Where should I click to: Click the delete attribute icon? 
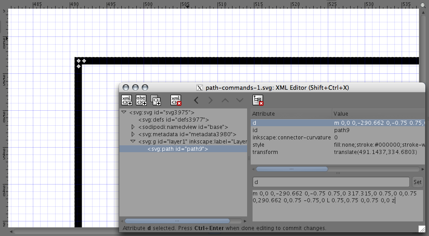(258, 100)
